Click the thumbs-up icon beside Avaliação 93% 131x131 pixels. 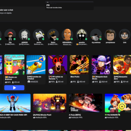tap(106, 118)
